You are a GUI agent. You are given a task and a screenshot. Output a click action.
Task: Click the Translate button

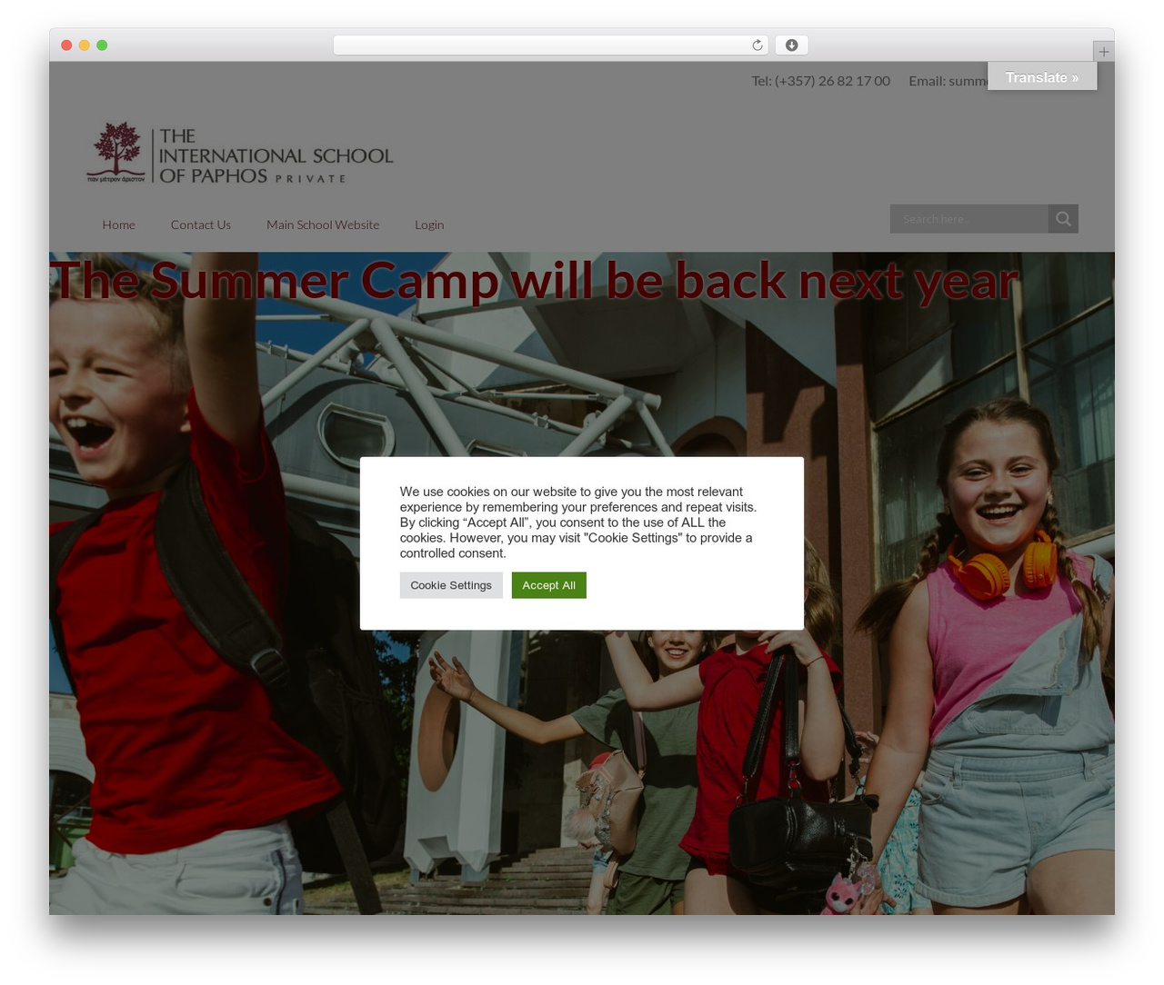[x=1042, y=77]
